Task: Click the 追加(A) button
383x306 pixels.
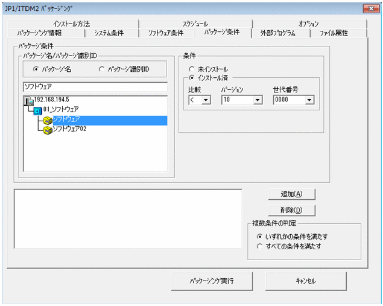Action: (x=292, y=194)
